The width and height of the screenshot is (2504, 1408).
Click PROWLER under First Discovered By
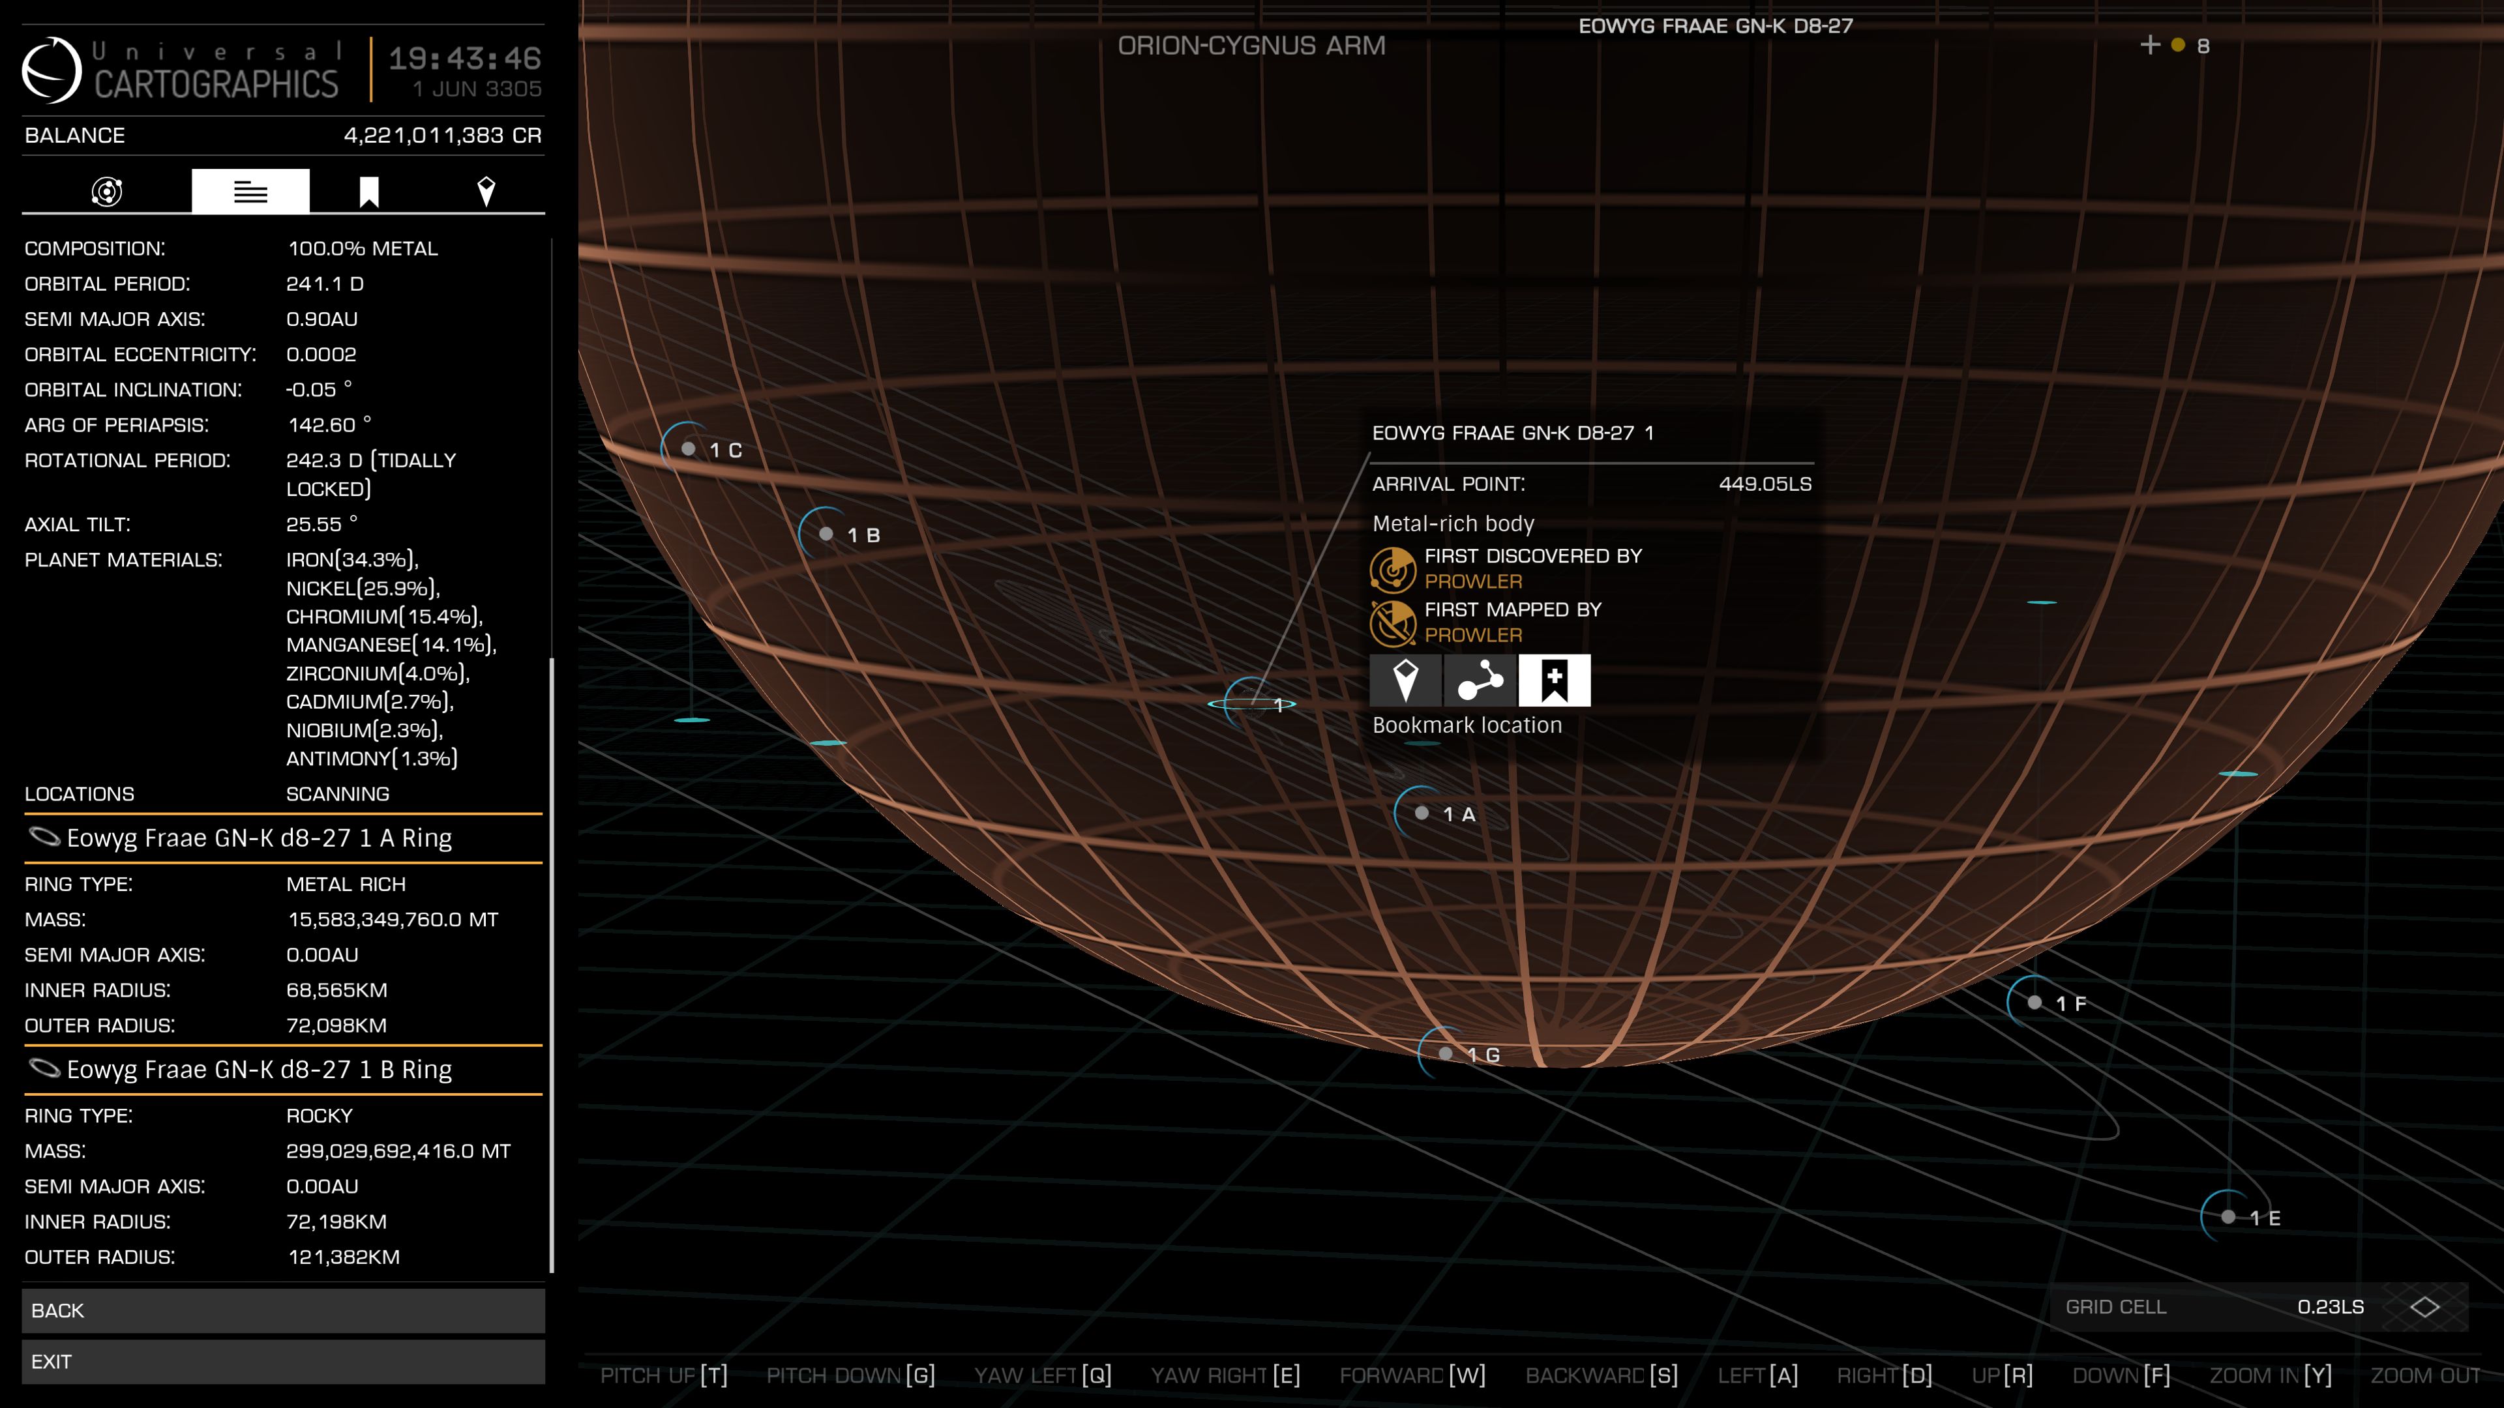click(1474, 581)
